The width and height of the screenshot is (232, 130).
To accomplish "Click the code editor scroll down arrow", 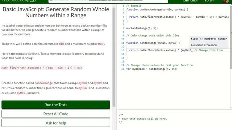I will click(231, 108).
